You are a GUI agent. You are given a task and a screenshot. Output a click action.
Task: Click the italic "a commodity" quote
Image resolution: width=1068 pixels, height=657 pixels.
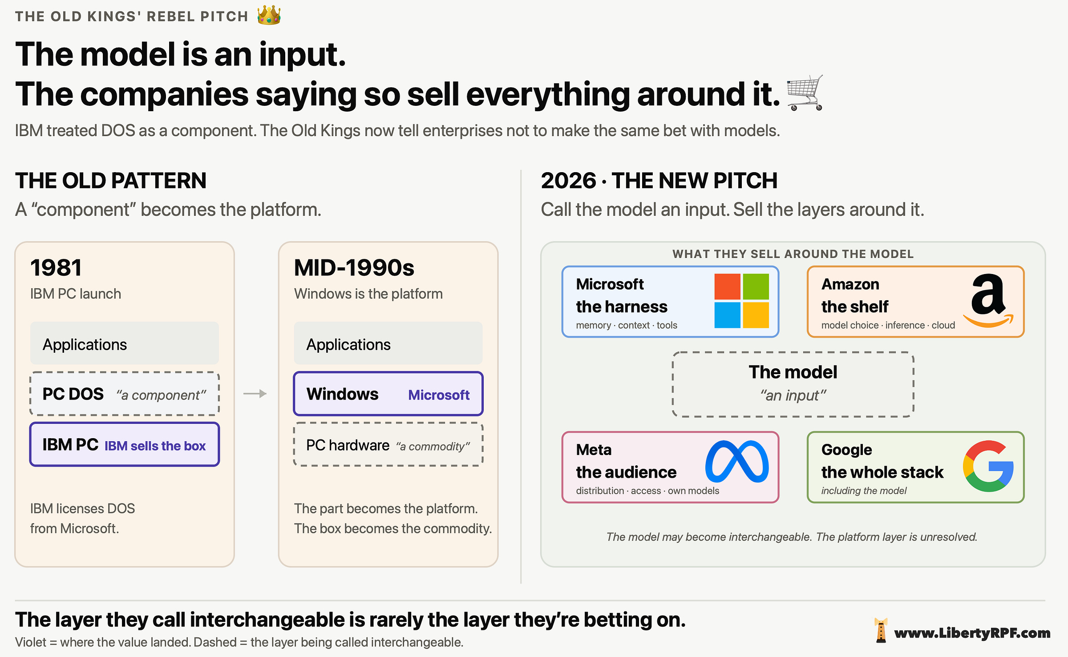(x=433, y=447)
